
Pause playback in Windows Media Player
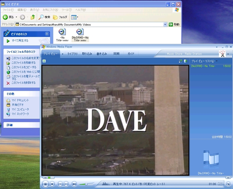(45, 184)
